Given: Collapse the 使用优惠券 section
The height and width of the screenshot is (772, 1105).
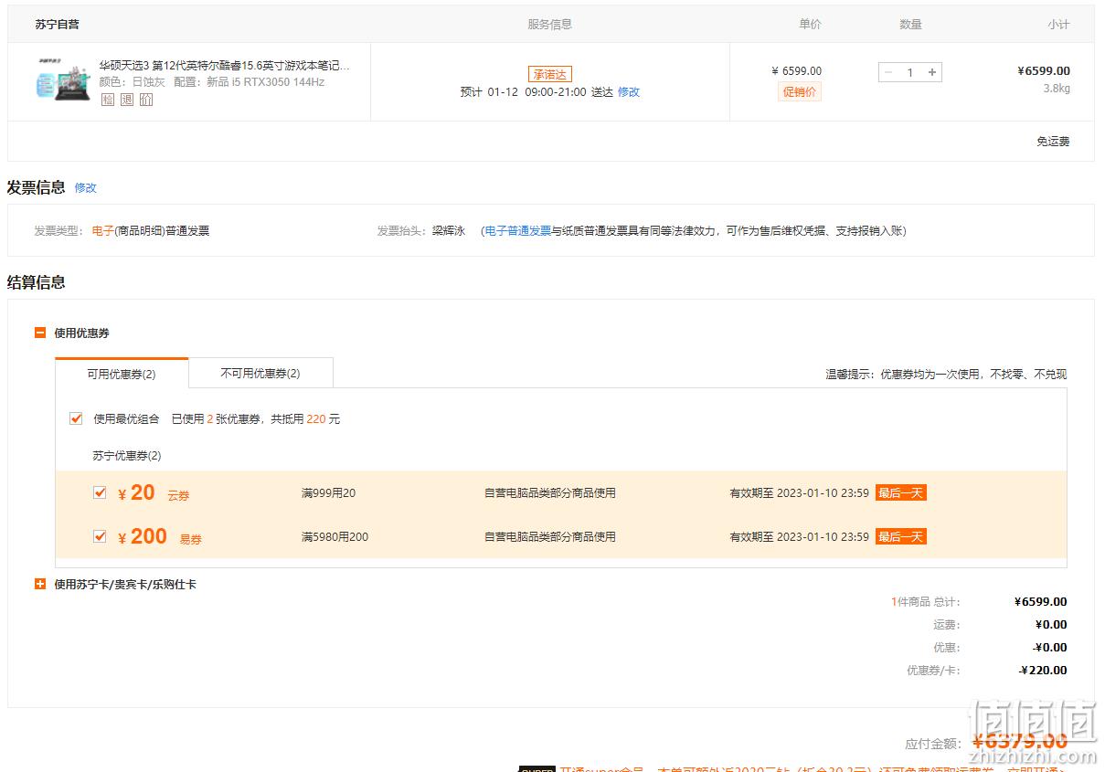Looking at the screenshot, I should point(40,333).
